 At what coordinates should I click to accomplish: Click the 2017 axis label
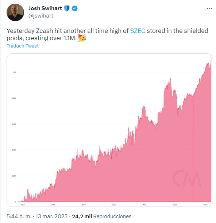[23, 204]
